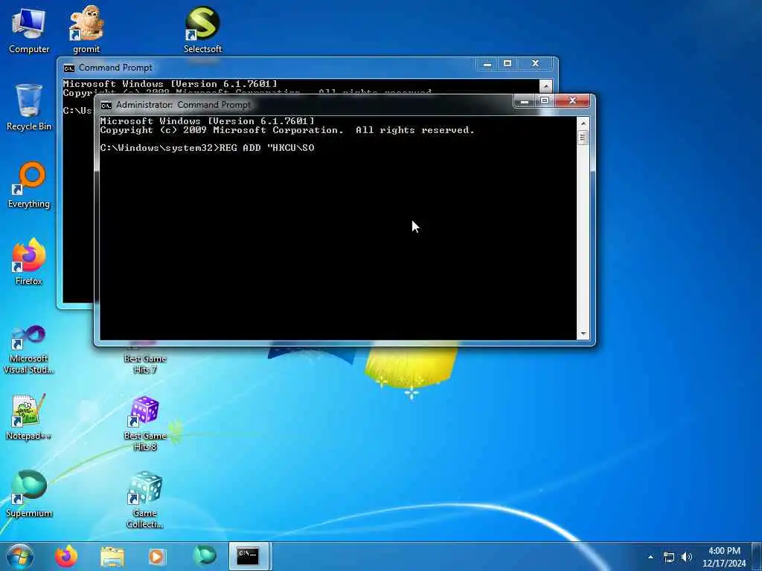Viewport: 762px width, 571px height.
Task: Click the Windows Start button
Action: coord(19,556)
